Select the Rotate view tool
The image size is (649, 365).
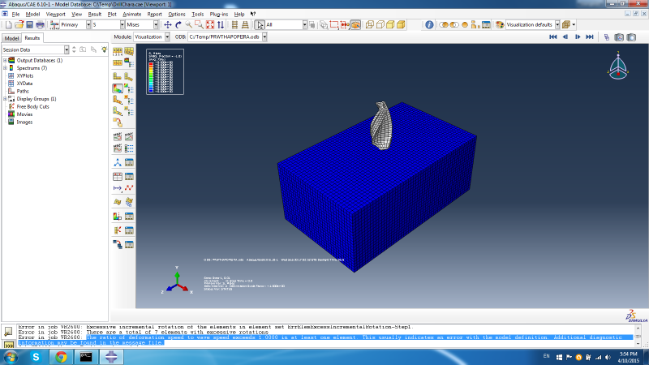click(178, 25)
